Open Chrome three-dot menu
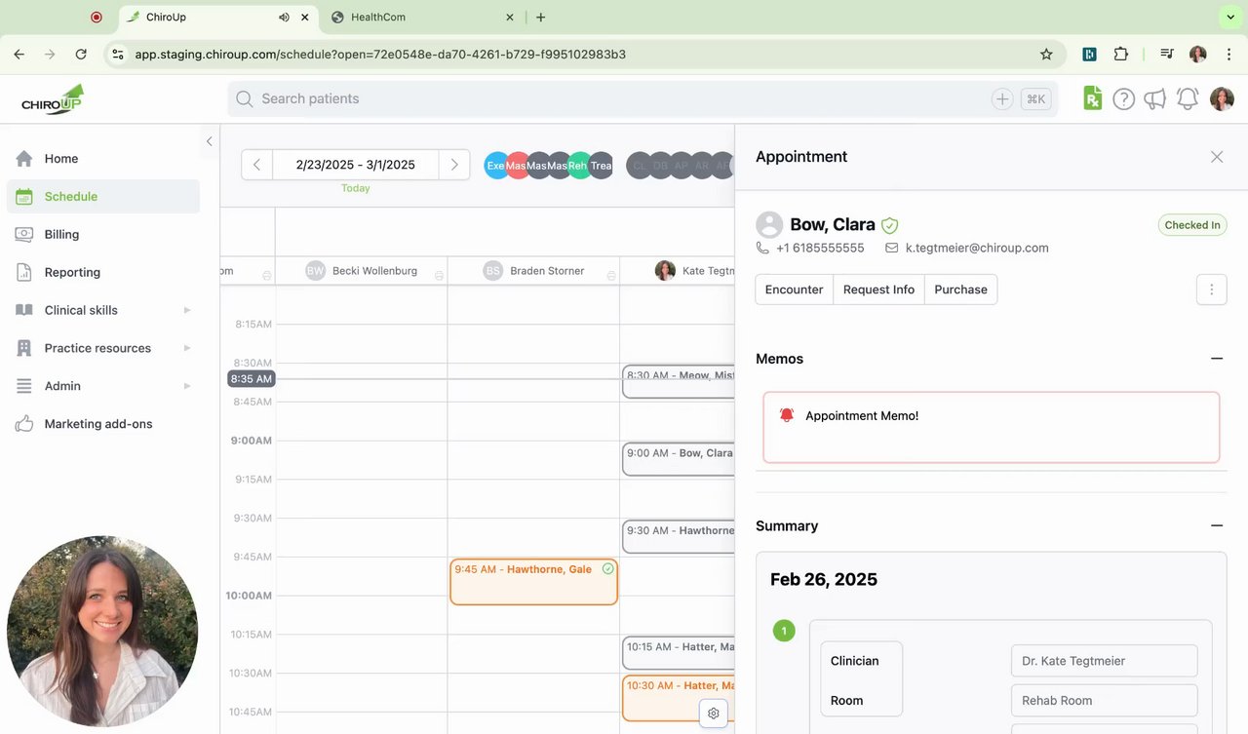Screen dimensions: 1248x734 pos(1230,55)
